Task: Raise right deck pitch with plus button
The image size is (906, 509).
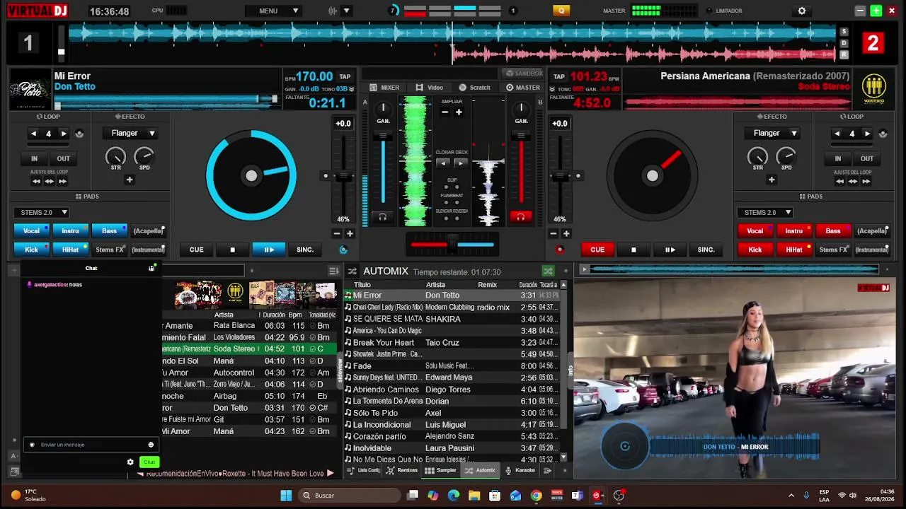Action: coord(566,233)
